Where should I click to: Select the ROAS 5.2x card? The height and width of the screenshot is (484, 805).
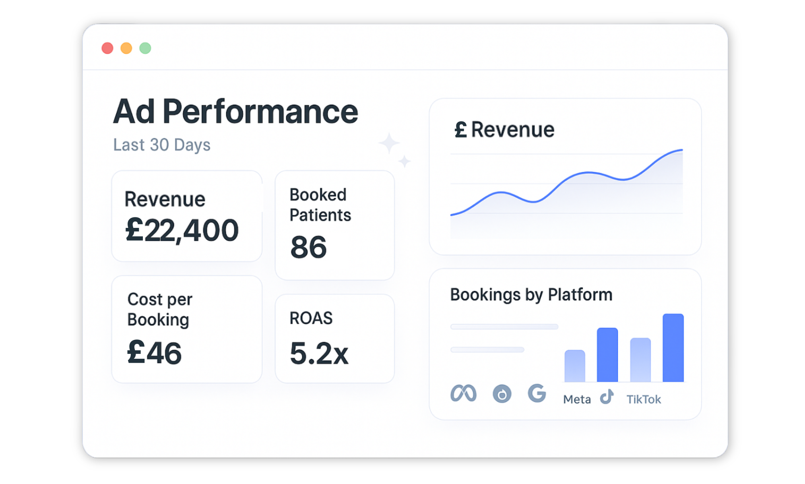tap(334, 338)
